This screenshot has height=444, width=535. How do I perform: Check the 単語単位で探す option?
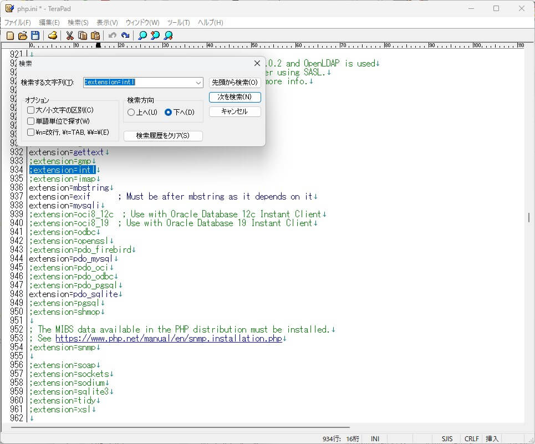[31, 121]
